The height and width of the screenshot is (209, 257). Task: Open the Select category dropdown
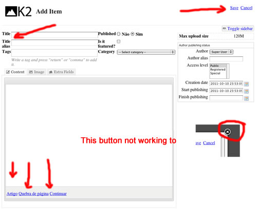[x=146, y=52]
